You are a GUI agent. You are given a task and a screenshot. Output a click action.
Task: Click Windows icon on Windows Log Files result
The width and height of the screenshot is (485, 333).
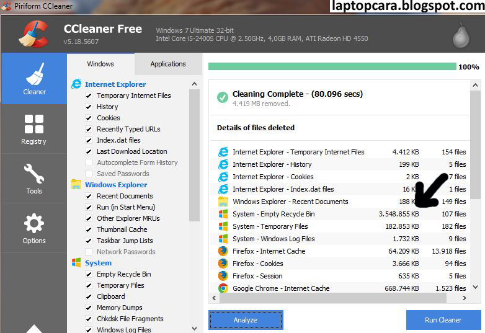coord(223,239)
